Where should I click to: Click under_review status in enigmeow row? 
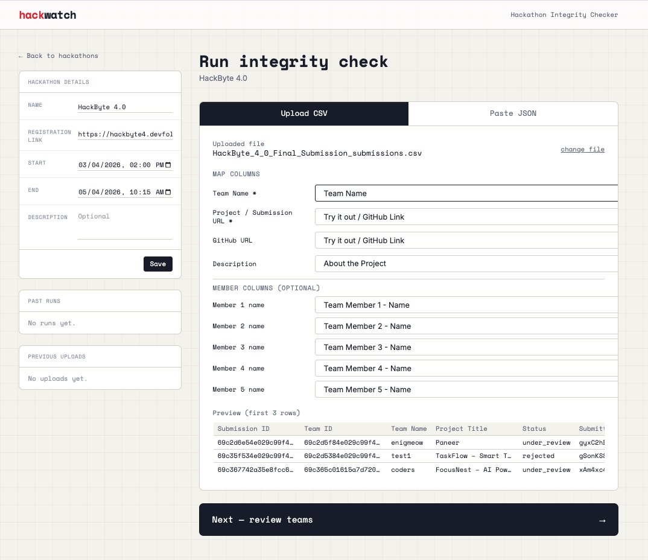[x=547, y=442]
